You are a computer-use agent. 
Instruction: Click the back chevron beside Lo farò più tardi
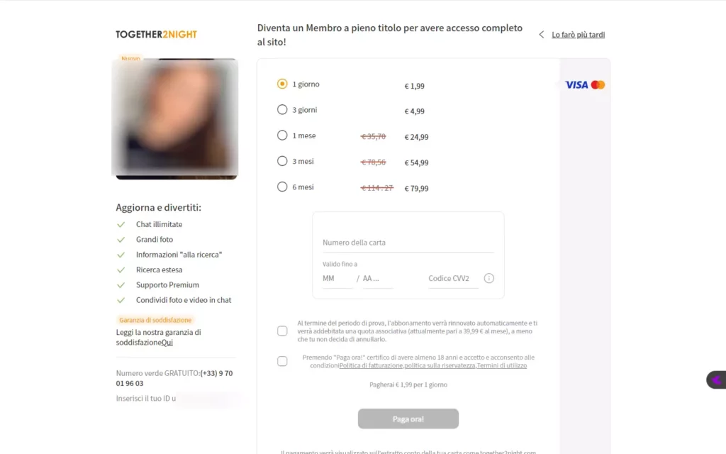tap(541, 34)
